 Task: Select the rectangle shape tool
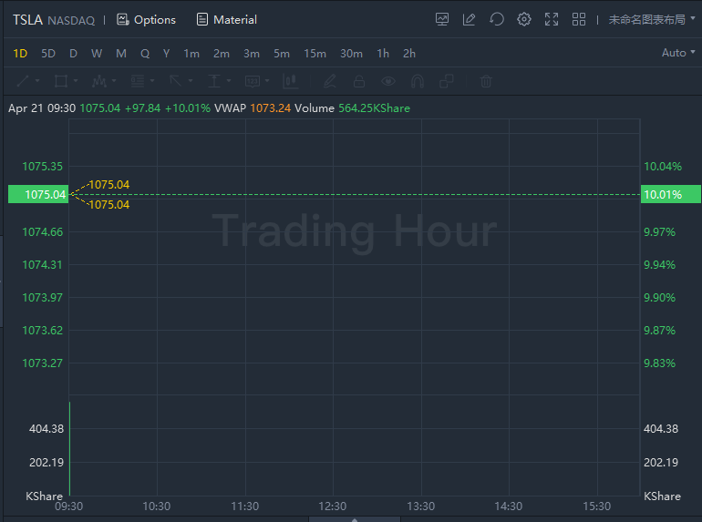[x=61, y=81]
